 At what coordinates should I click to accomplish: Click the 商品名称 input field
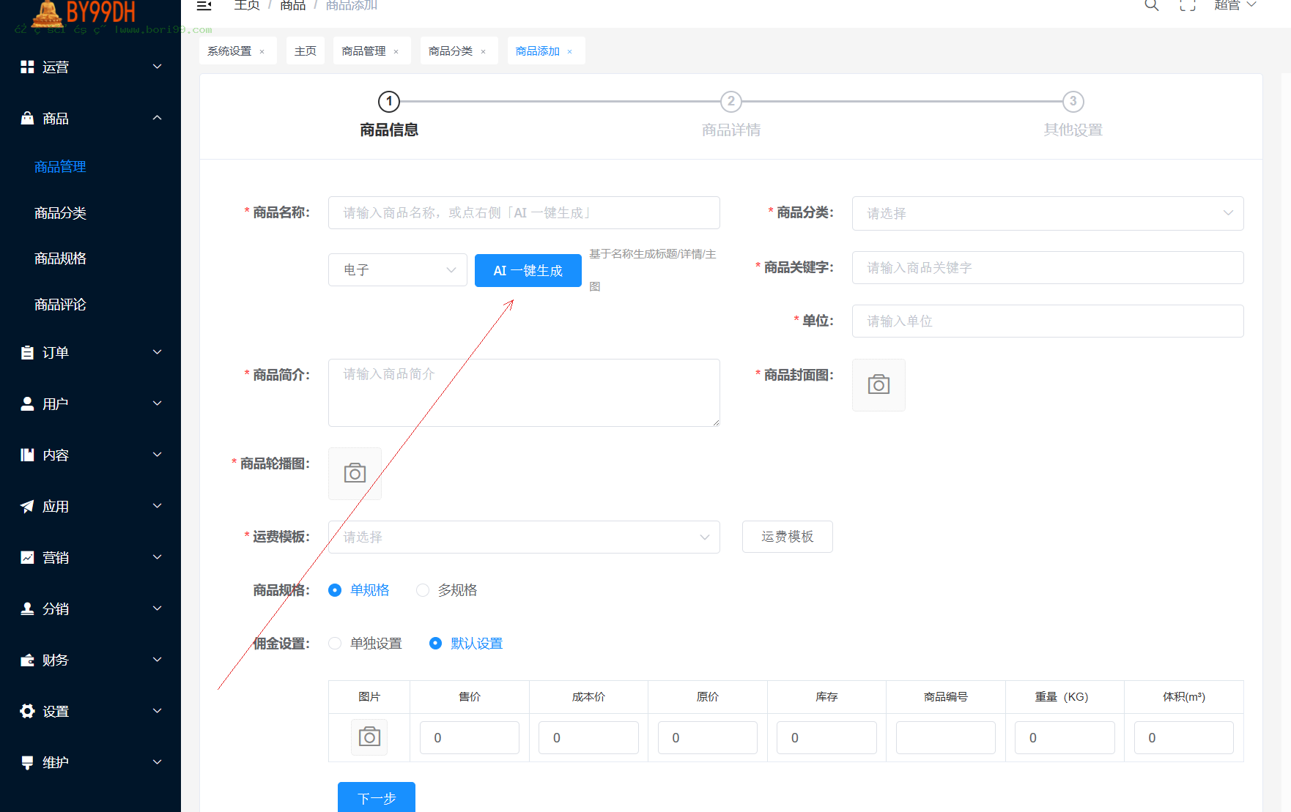pos(524,213)
